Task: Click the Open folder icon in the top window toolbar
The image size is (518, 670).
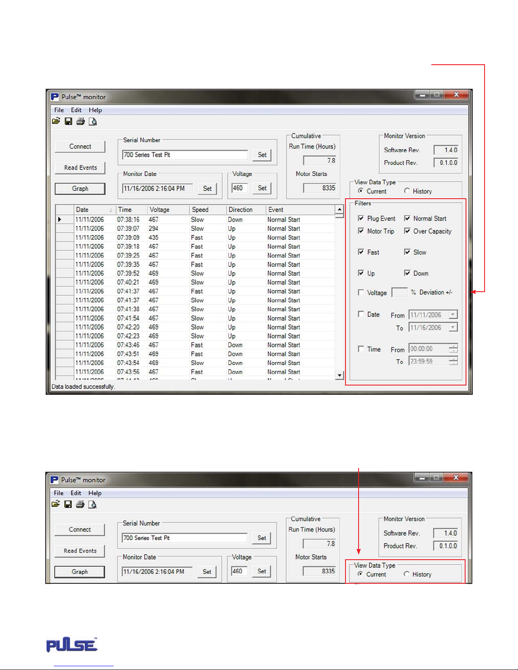Action: 56,121
